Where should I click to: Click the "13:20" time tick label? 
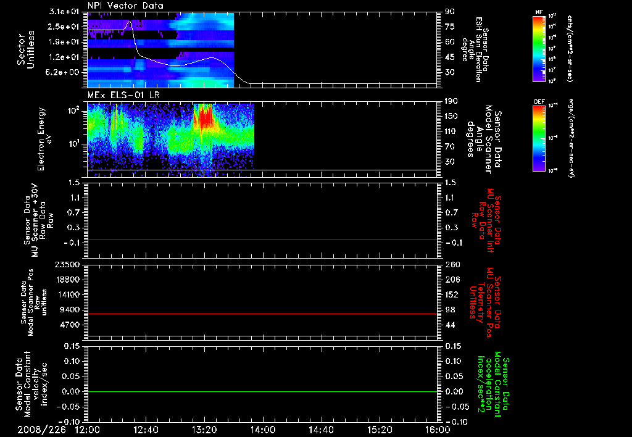click(204, 430)
